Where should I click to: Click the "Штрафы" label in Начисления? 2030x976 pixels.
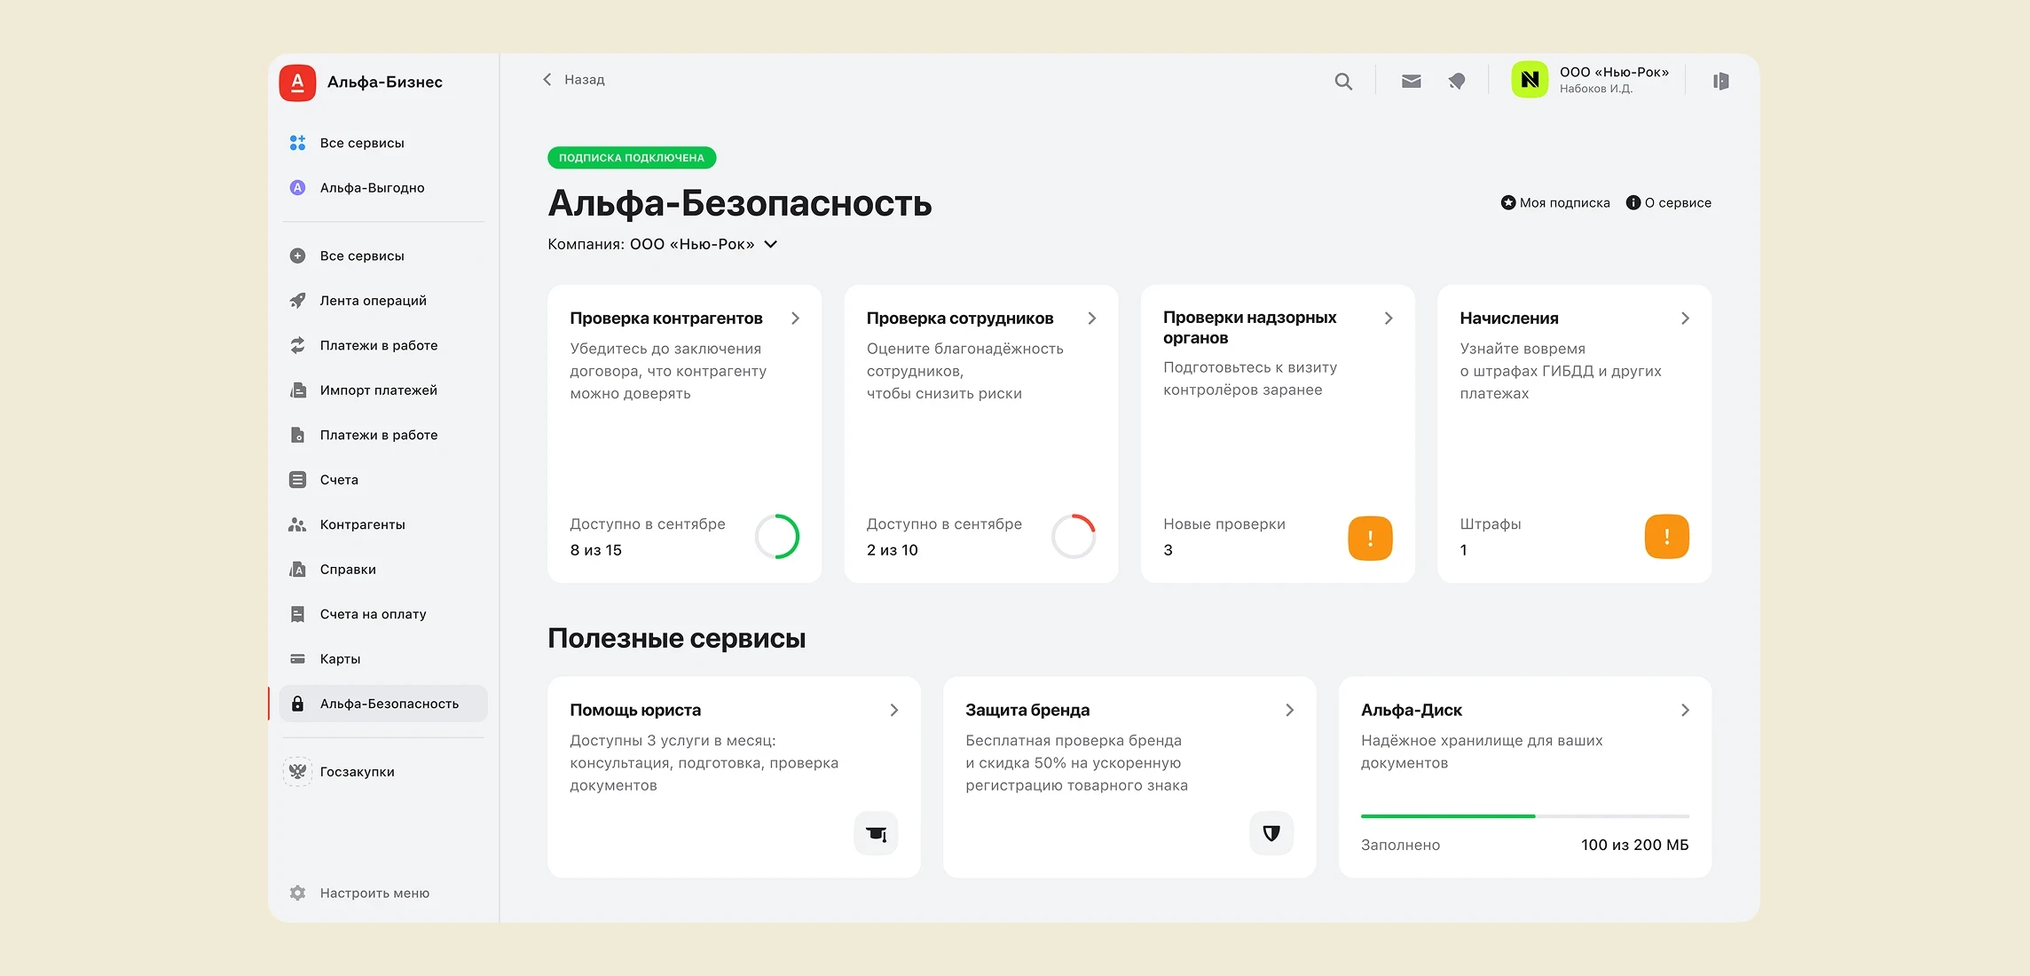1491,524
